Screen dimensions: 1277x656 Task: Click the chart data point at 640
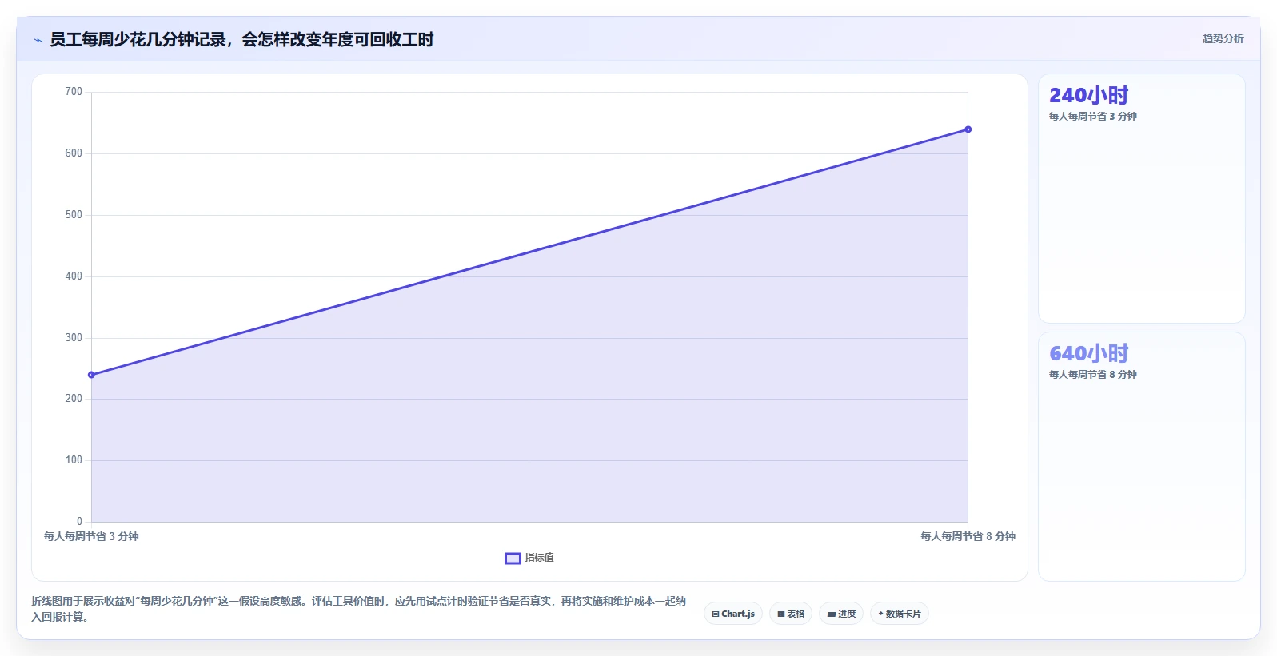point(968,129)
